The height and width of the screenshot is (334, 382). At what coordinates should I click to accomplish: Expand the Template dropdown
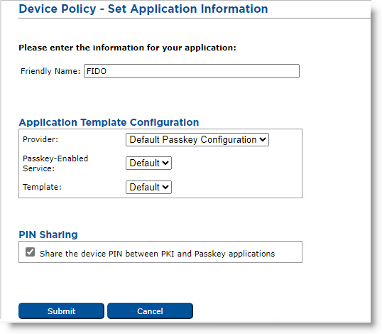[148, 187]
